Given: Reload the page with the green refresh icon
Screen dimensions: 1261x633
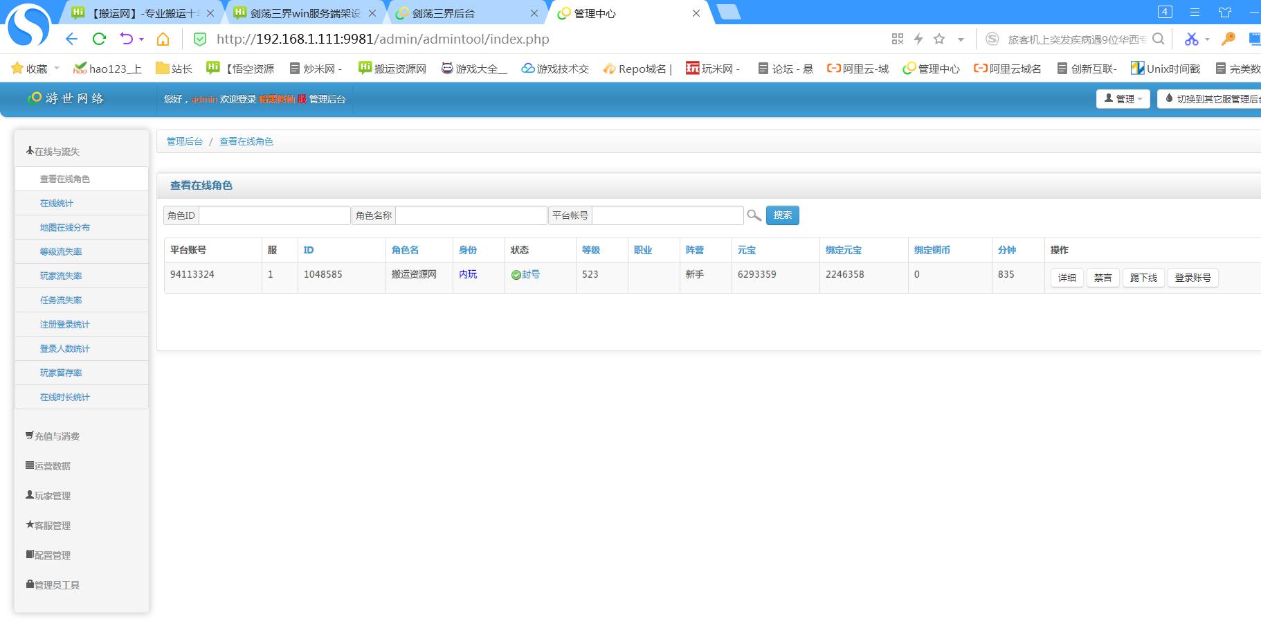Looking at the screenshot, I should click(99, 39).
